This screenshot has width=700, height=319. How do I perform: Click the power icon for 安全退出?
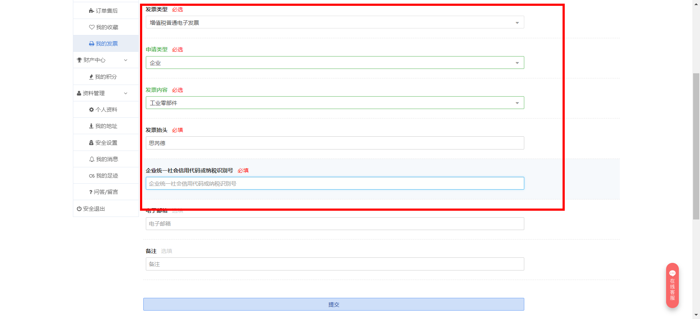79,209
